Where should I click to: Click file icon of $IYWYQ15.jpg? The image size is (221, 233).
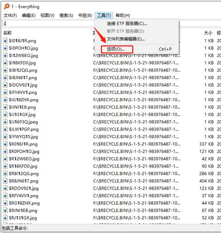6,136
